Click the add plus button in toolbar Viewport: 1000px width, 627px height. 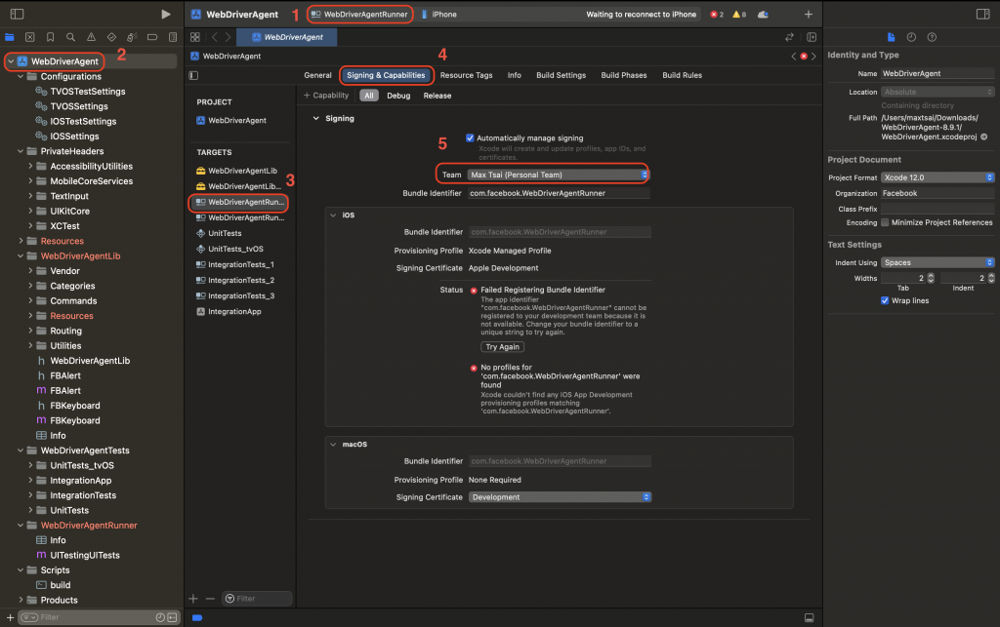click(x=808, y=14)
